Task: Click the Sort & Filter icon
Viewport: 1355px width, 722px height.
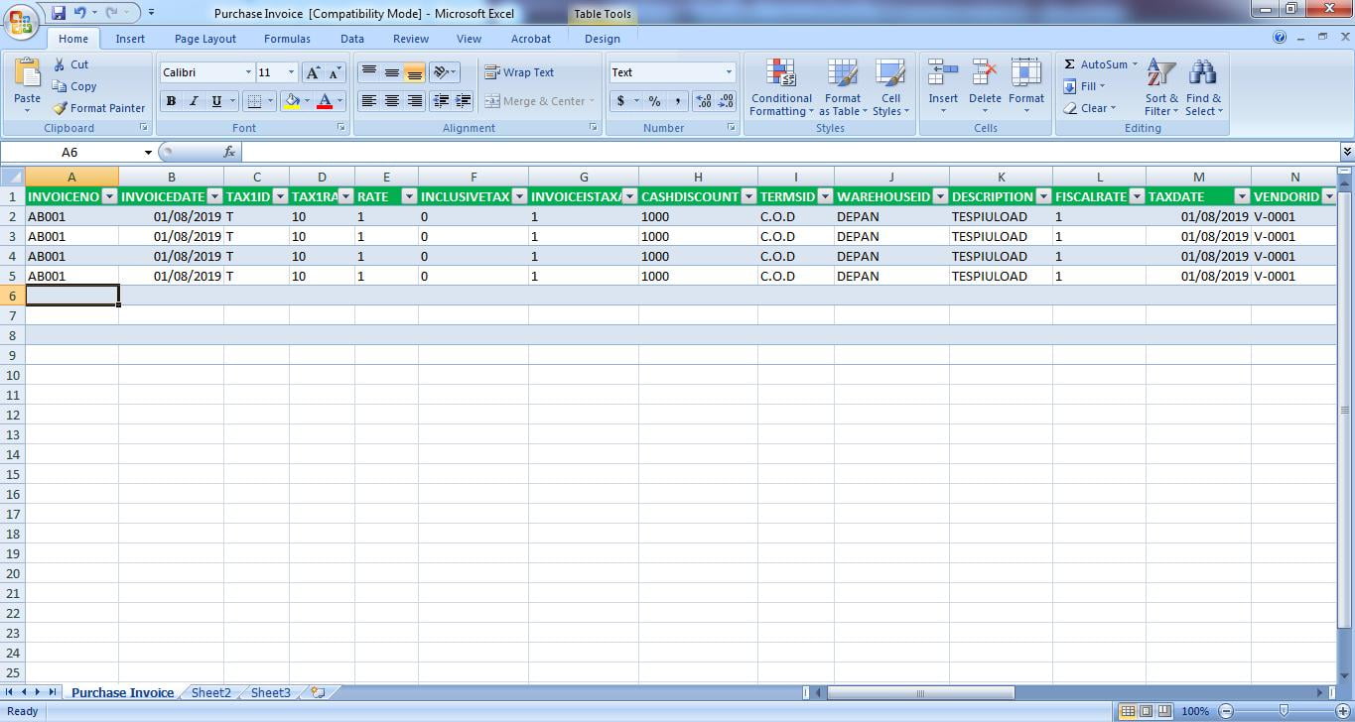Action: coord(1160,74)
